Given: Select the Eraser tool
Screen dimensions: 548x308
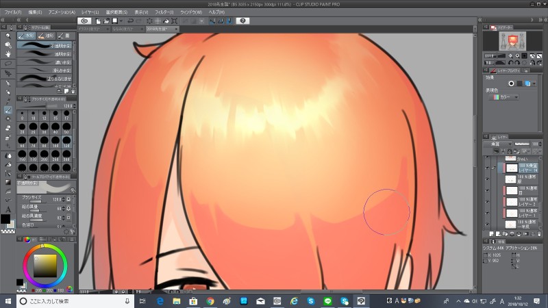Looking at the screenshot, I should 8,128.
